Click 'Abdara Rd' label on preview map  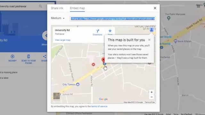(x=92, y=81)
